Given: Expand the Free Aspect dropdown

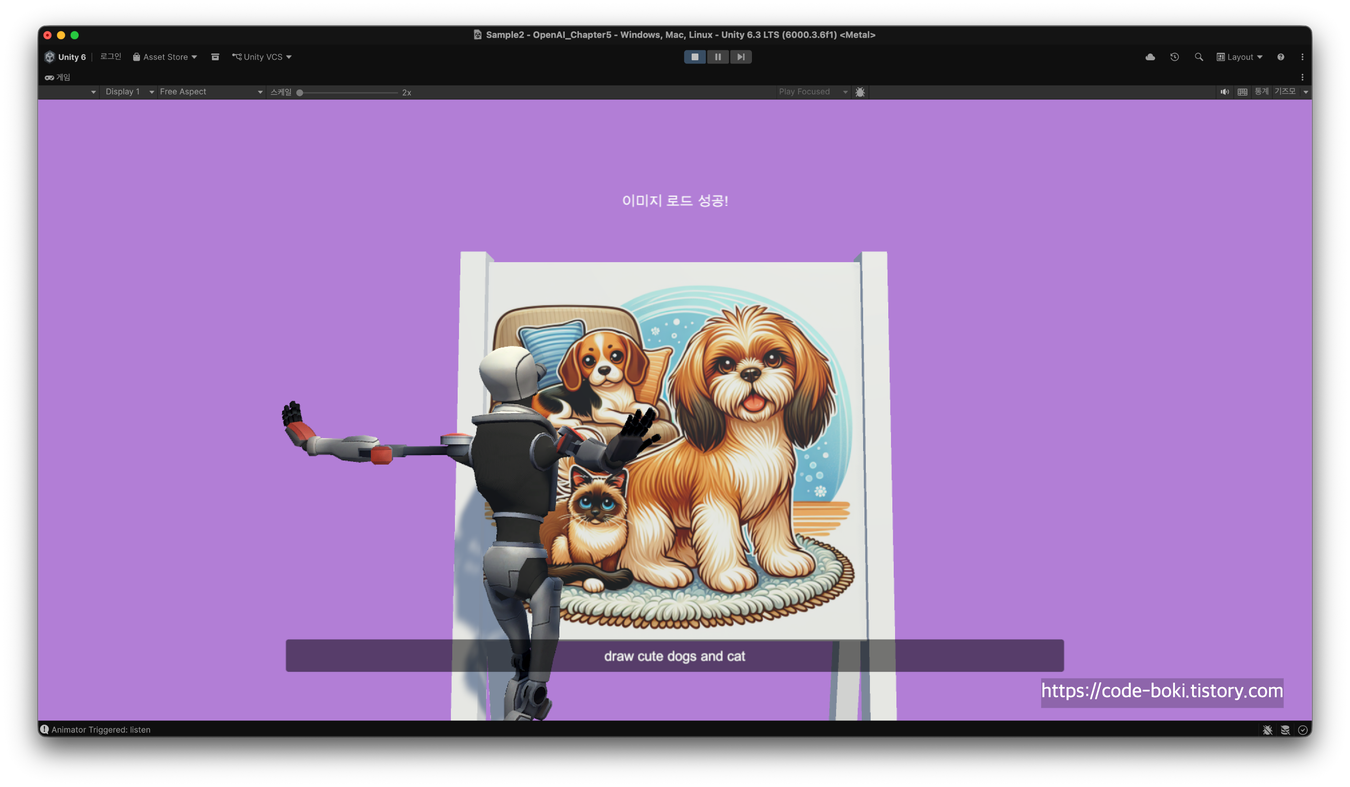Looking at the screenshot, I should coord(211,92).
